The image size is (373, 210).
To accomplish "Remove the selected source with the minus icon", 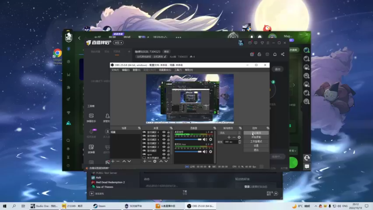I will pos(150,161).
